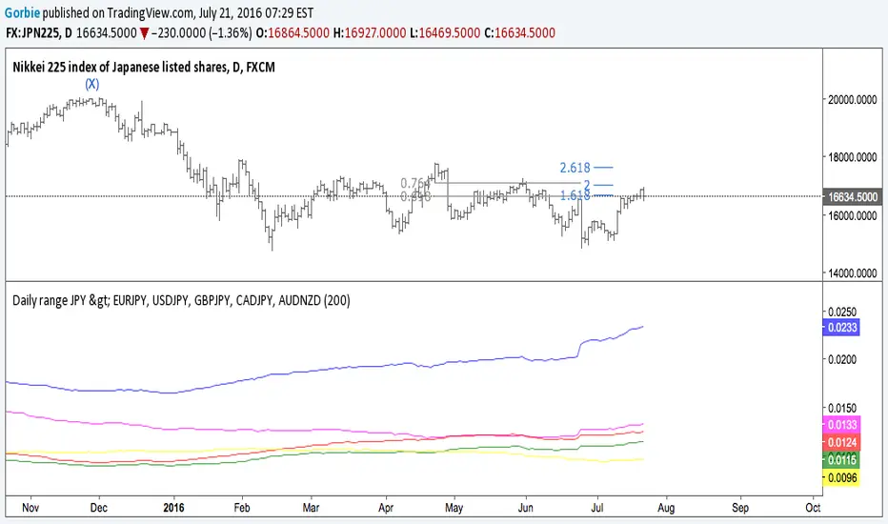888x524 pixels.
Task: Click the 0.764 retracement level label
Action: (415, 183)
